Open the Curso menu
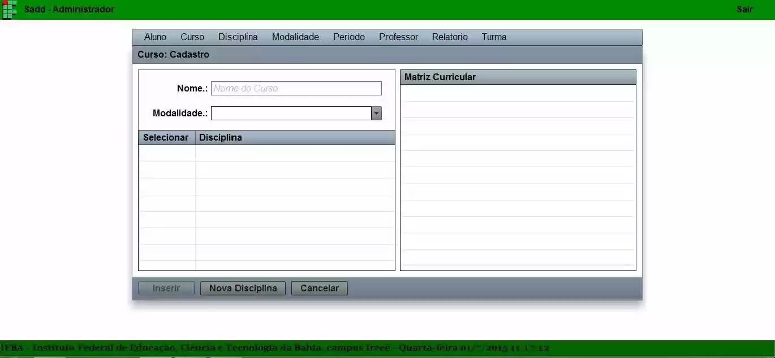This screenshot has height=358, width=775. pos(192,37)
